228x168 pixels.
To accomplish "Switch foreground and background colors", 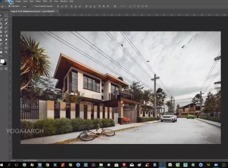I will coord(6,60).
